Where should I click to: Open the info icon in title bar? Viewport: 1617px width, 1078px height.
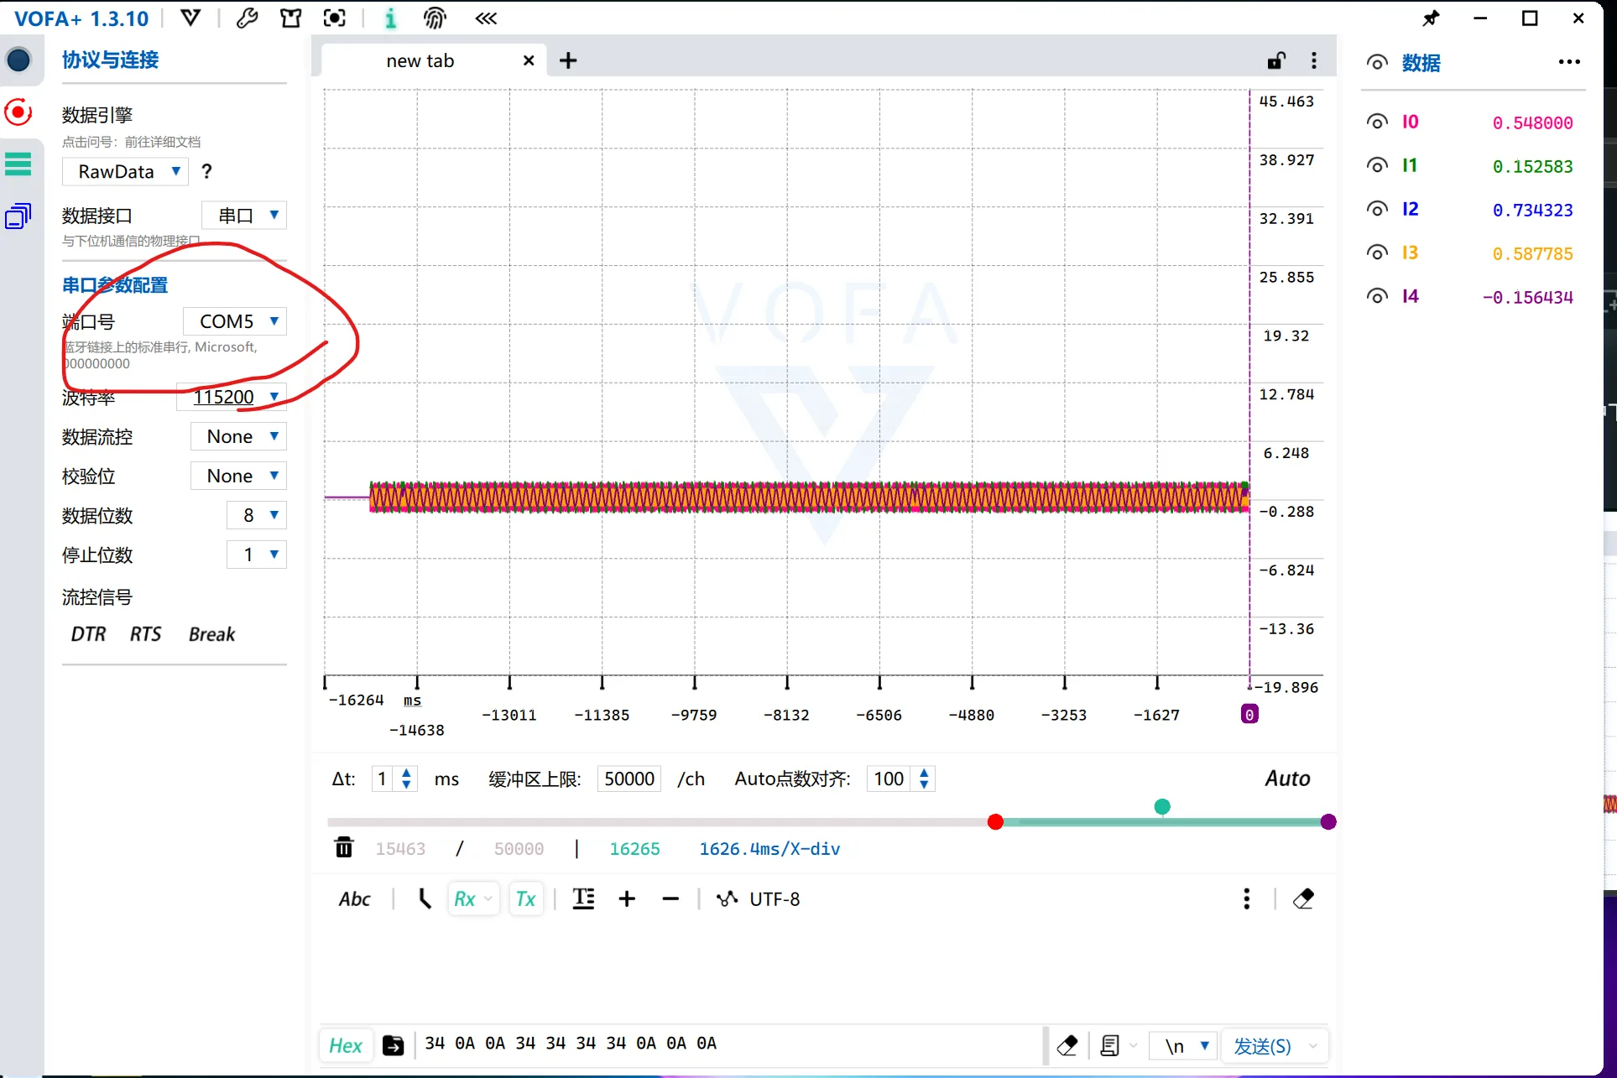390,18
